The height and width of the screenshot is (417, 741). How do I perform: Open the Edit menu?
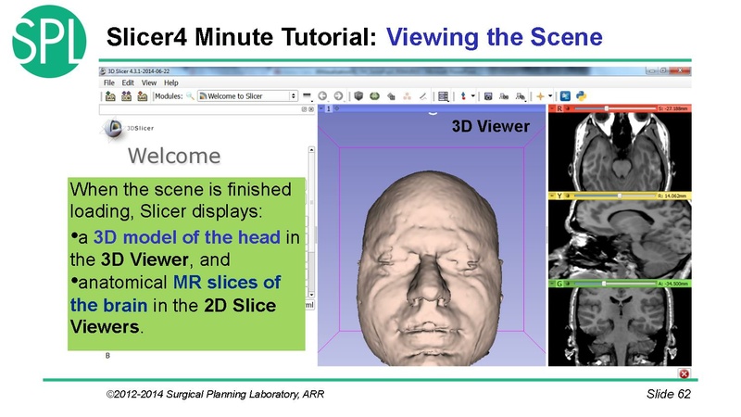pyautogui.click(x=128, y=82)
